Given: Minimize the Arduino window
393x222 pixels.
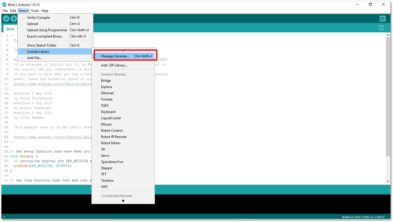Looking at the screenshot, I should tap(357, 4).
